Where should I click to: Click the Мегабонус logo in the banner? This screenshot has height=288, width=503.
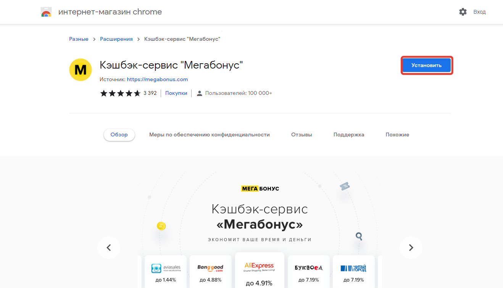coord(260,189)
